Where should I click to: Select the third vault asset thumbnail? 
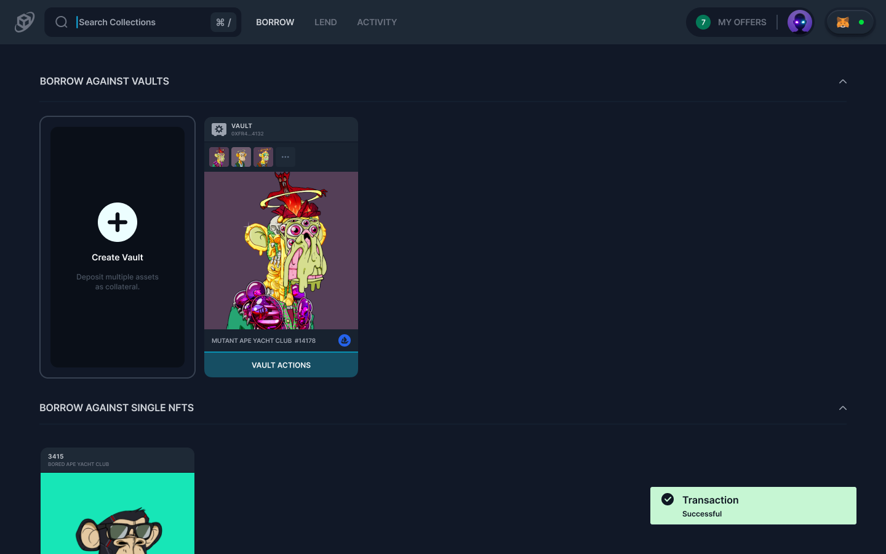[x=263, y=157]
